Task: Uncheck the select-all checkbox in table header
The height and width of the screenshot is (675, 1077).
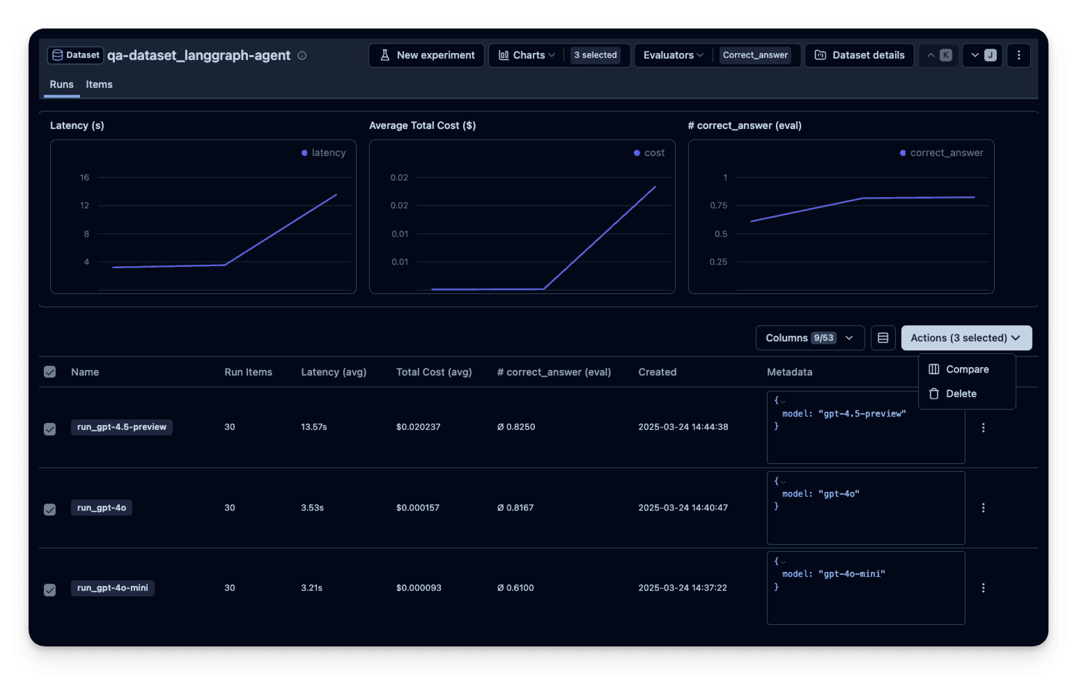Action: click(x=49, y=371)
